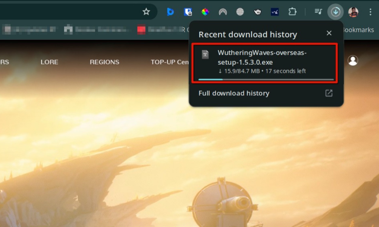Screen dimensions: 379x227
Task: Open the Bing extension icon
Action: [x=170, y=12]
